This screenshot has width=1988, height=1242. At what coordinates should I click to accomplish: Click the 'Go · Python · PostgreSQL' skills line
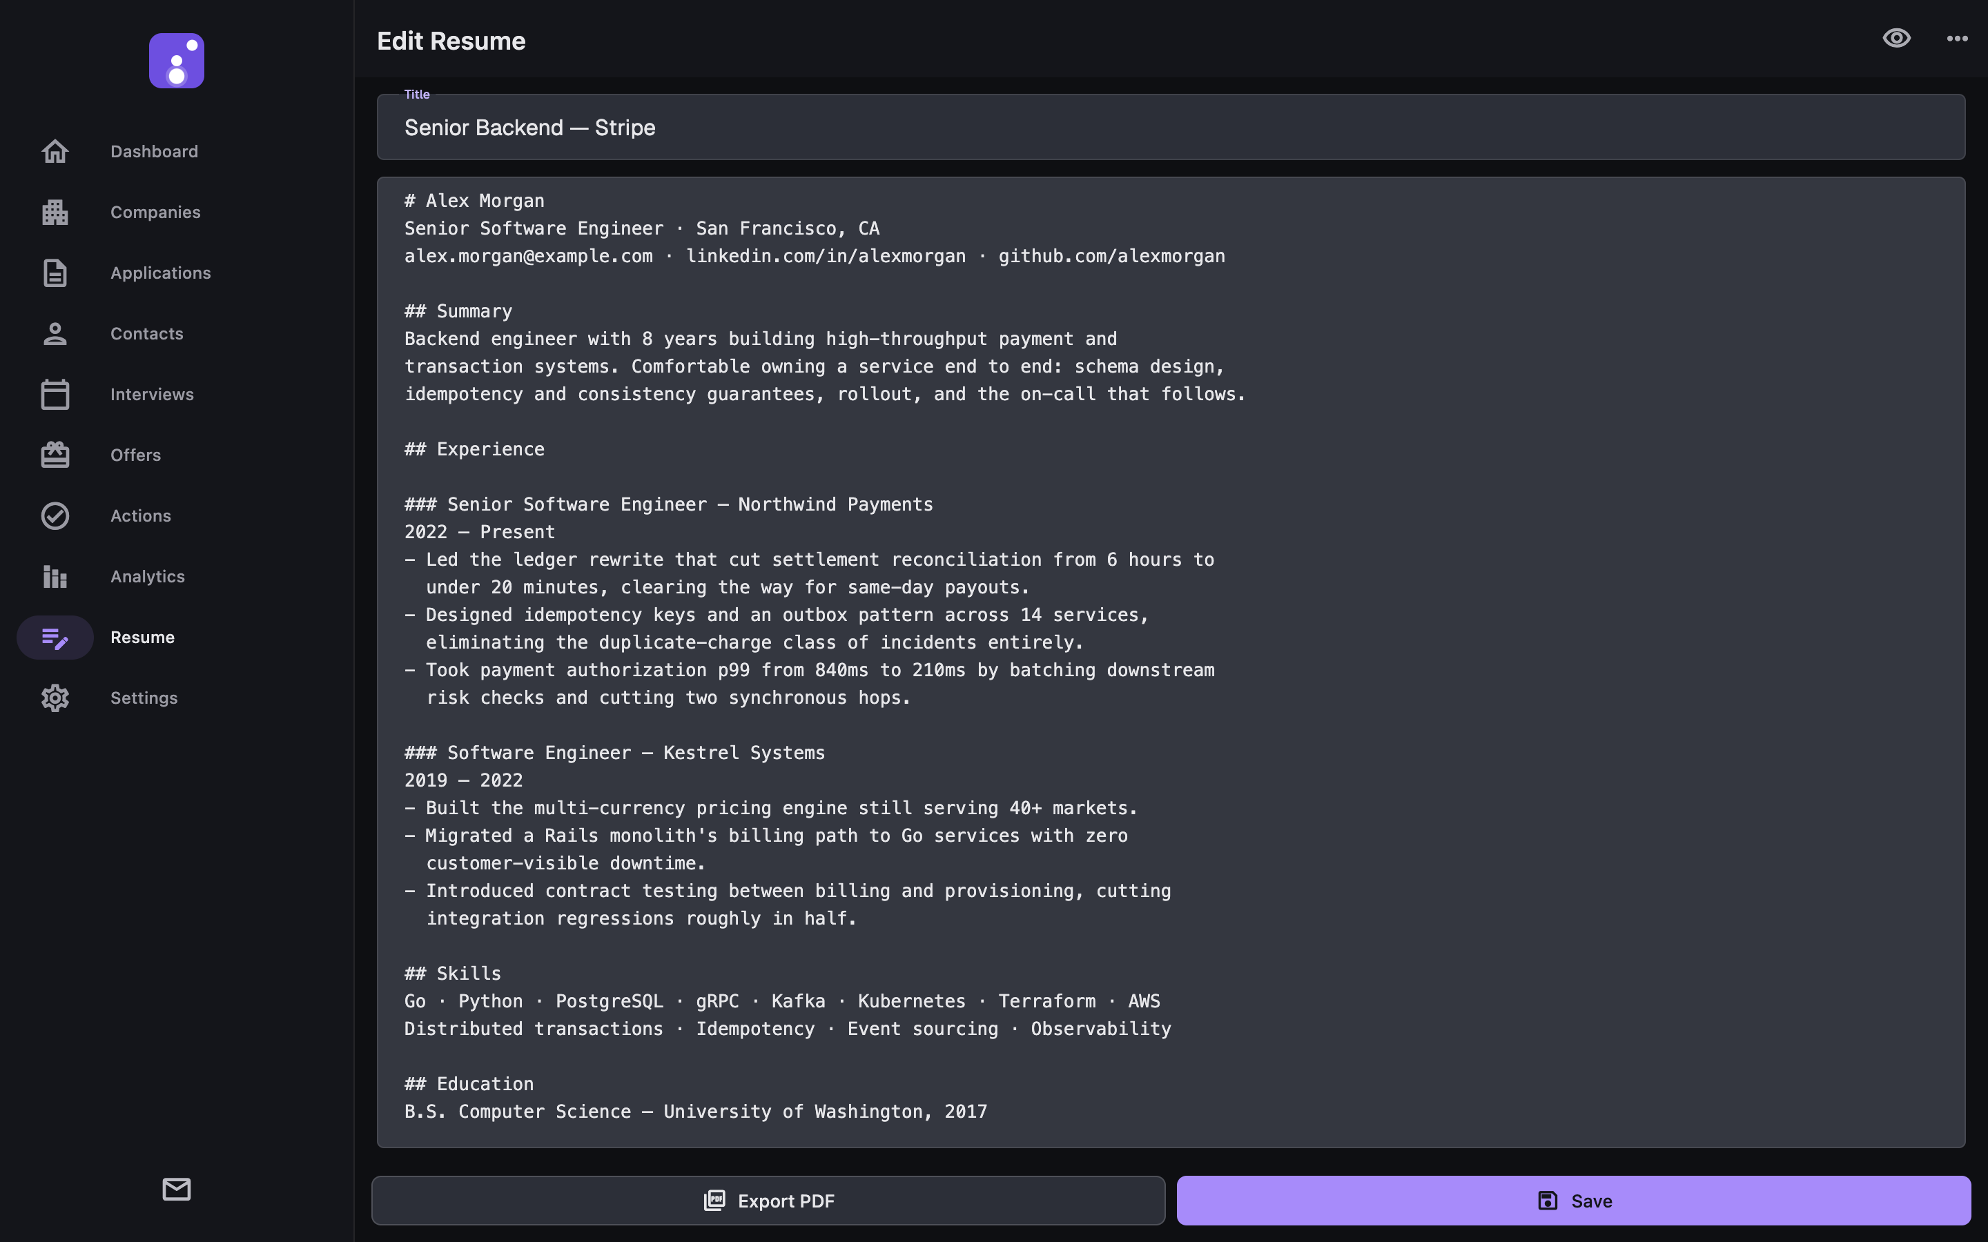click(x=782, y=1001)
